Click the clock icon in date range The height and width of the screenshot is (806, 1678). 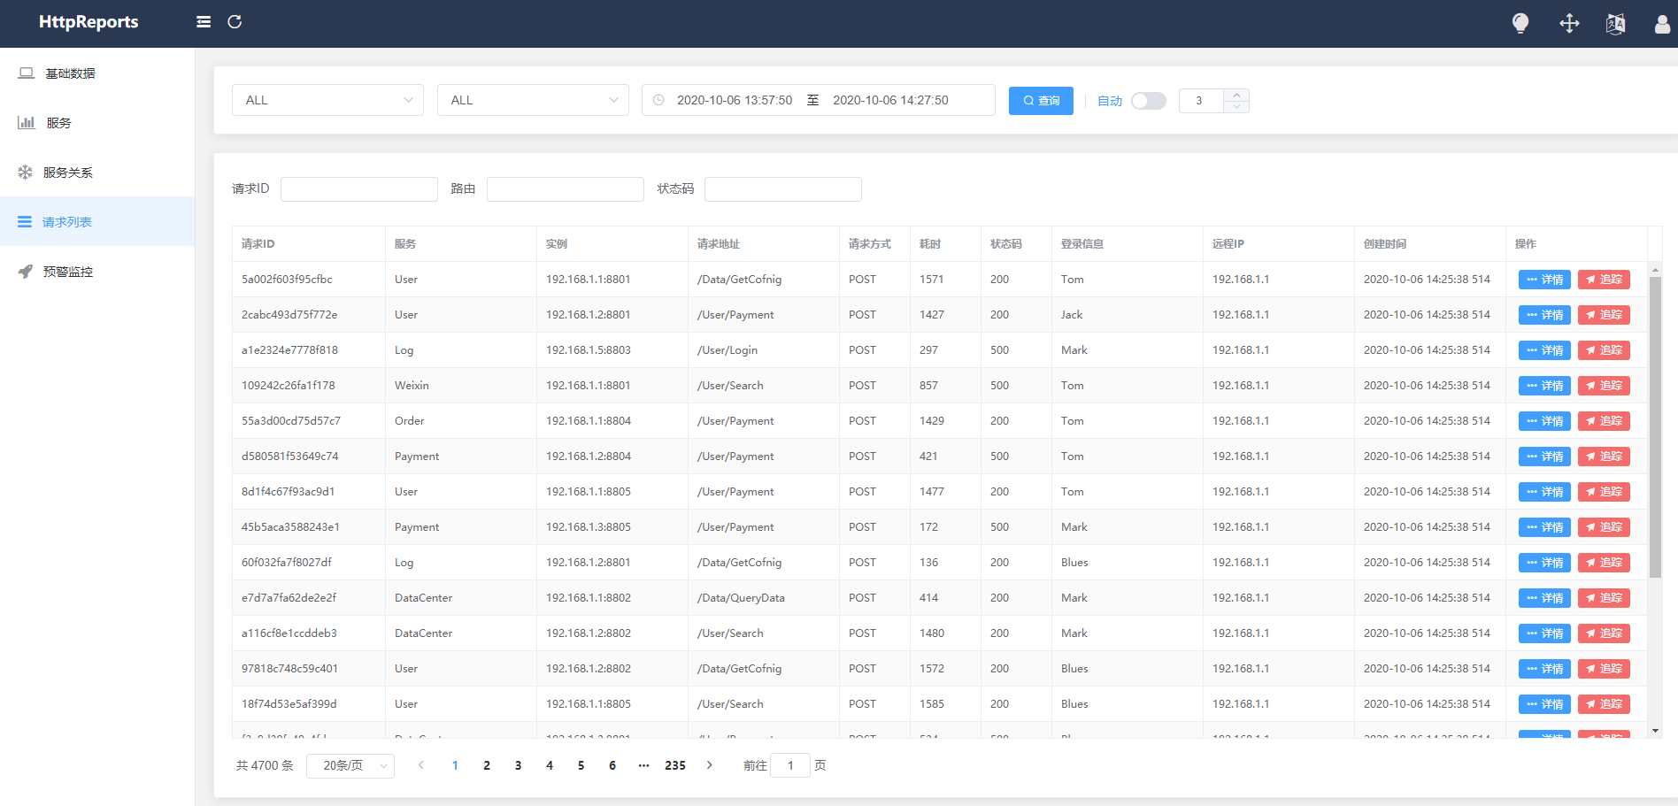click(658, 100)
